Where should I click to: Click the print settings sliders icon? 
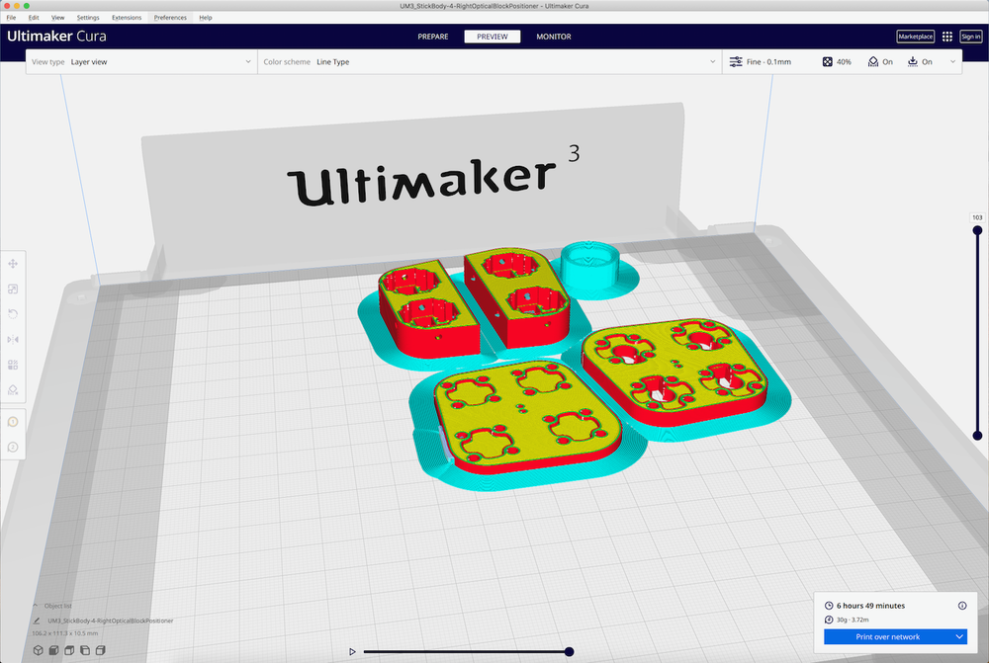pos(736,62)
